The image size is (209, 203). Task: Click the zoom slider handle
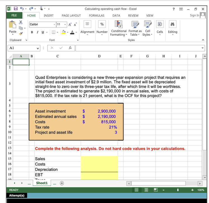178,190
